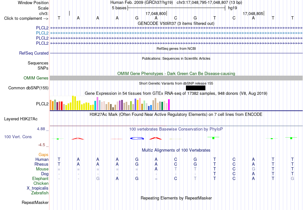The width and height of the screenshot is (303, 210).
Task: Click the SNPs label under Publications
Action: tap(43, 68)
